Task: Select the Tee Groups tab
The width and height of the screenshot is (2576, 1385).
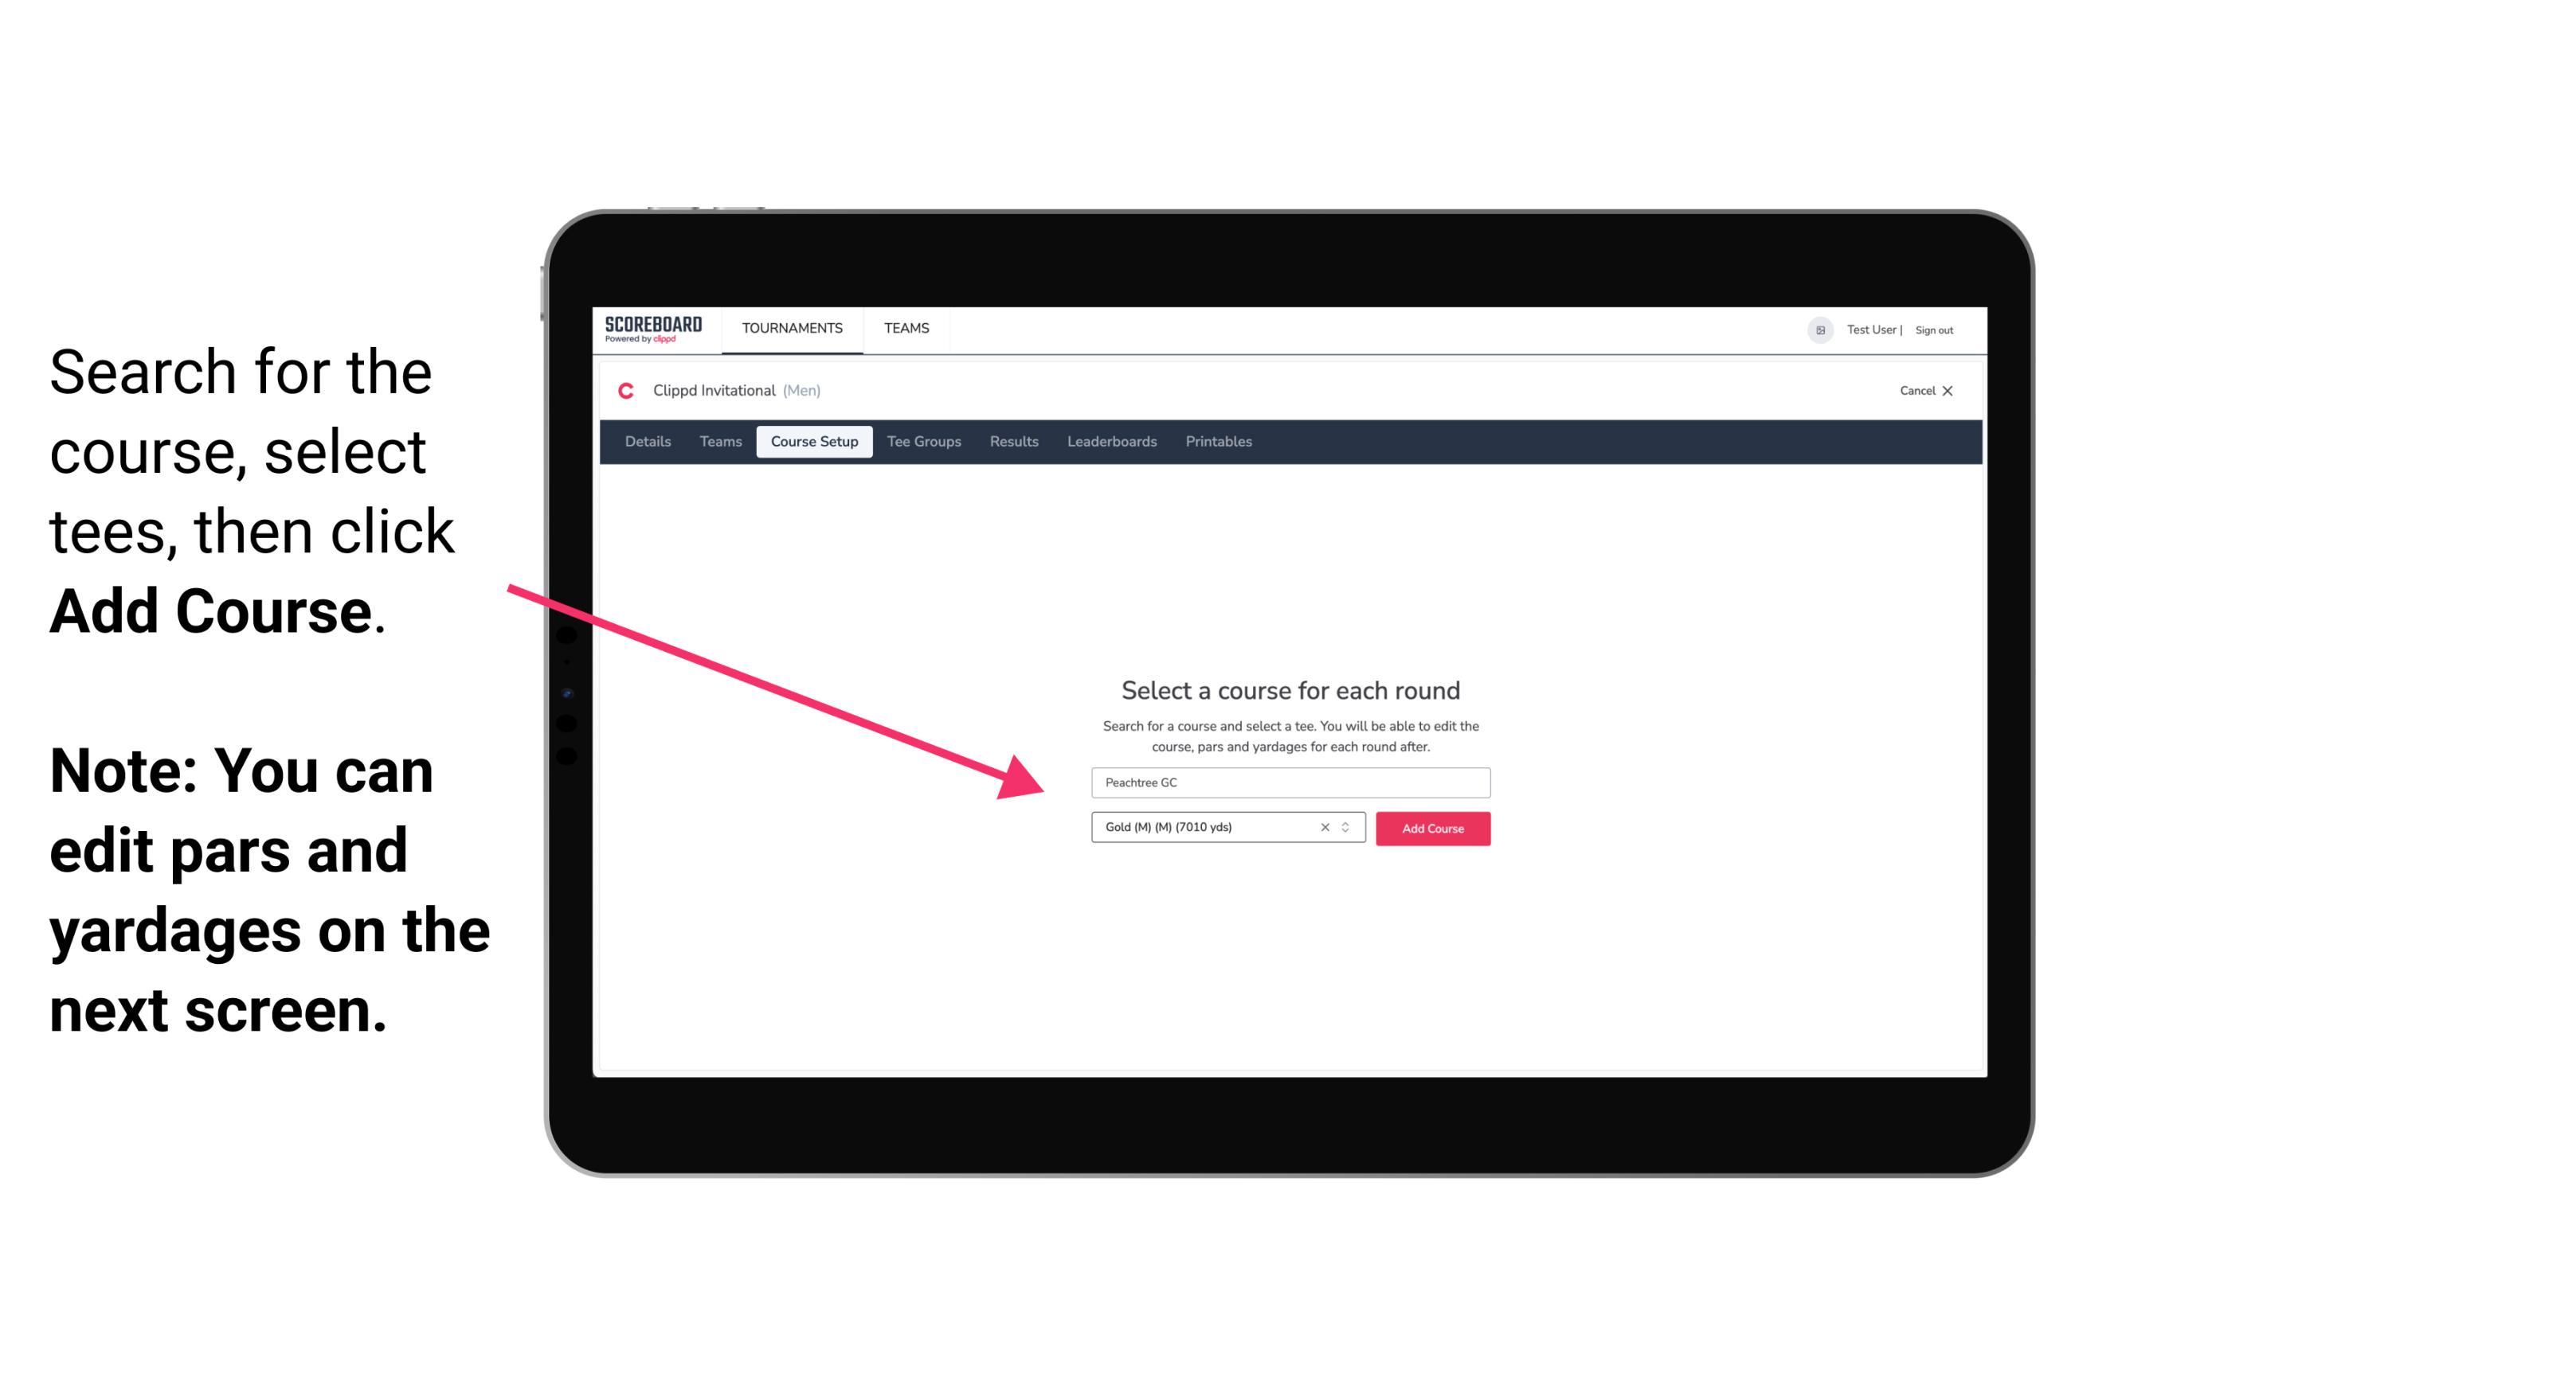Action: click(922, 442)
